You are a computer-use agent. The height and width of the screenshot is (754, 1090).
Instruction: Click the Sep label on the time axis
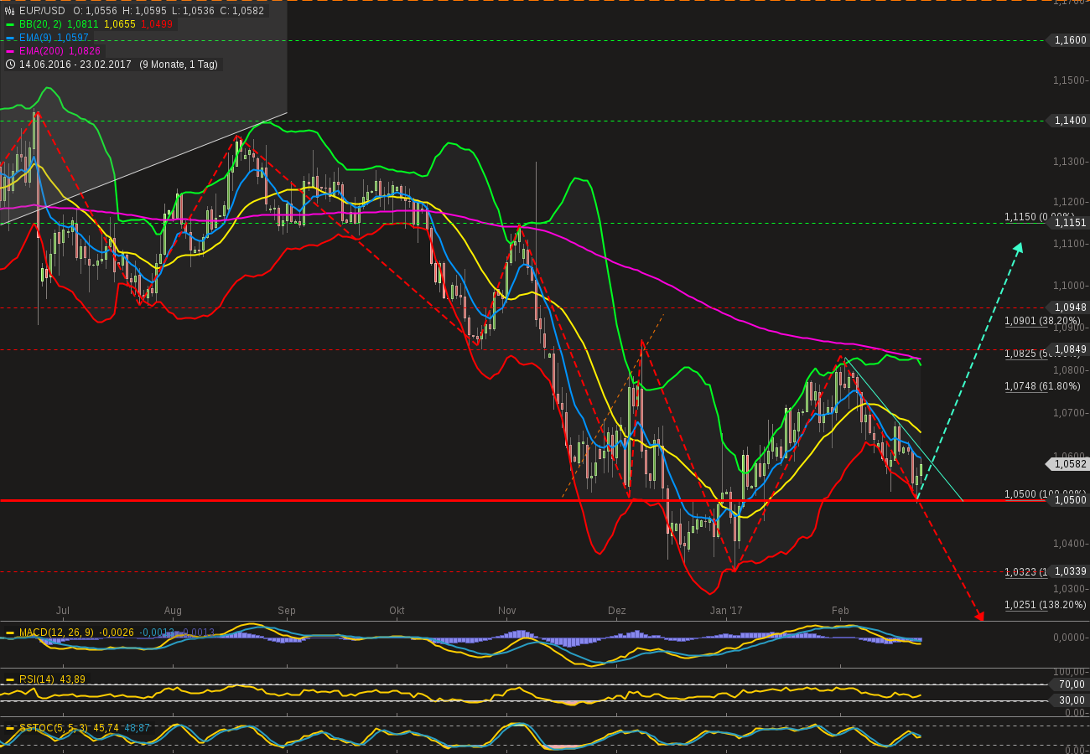[x=286, y=611]
